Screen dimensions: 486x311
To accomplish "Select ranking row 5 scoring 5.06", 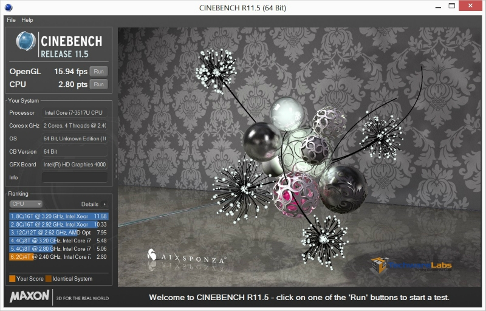I will click(58, 248).
